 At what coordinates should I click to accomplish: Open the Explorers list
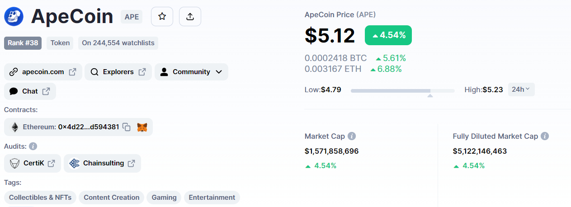pos(118,72)
